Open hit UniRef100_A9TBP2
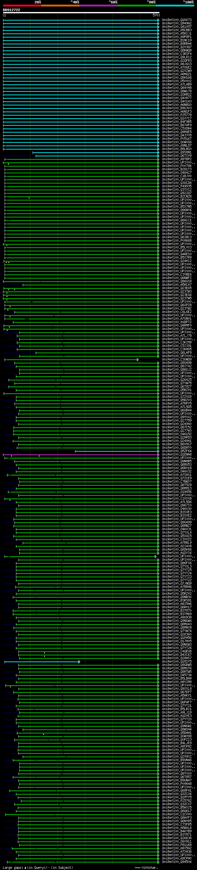Screen dimensions: 197x870 point(176,159)
